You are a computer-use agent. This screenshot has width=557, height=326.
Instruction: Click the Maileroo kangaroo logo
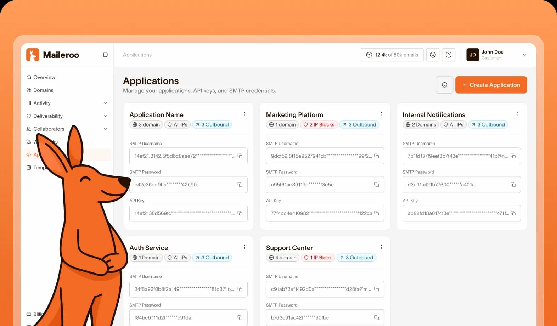click(33, 55)
